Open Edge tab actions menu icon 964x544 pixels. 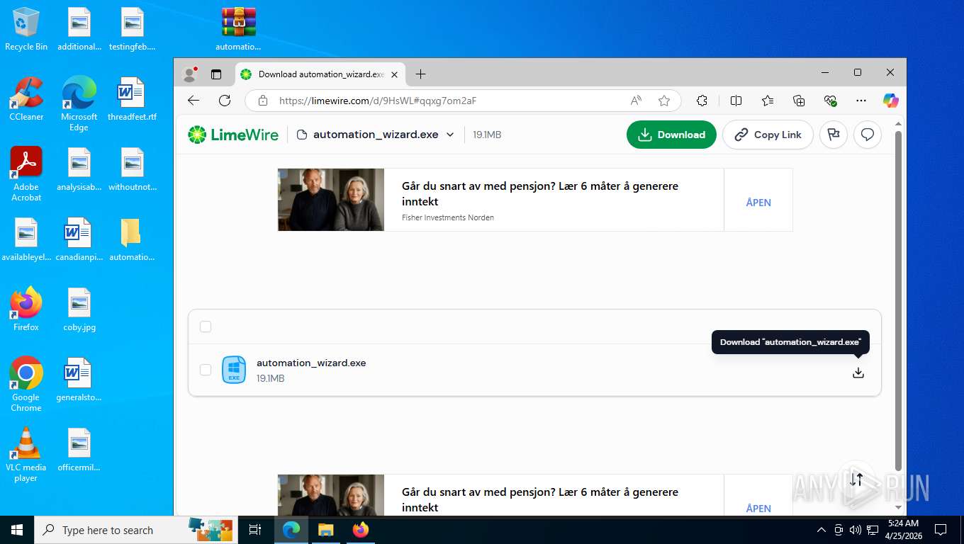pos(216,74)
